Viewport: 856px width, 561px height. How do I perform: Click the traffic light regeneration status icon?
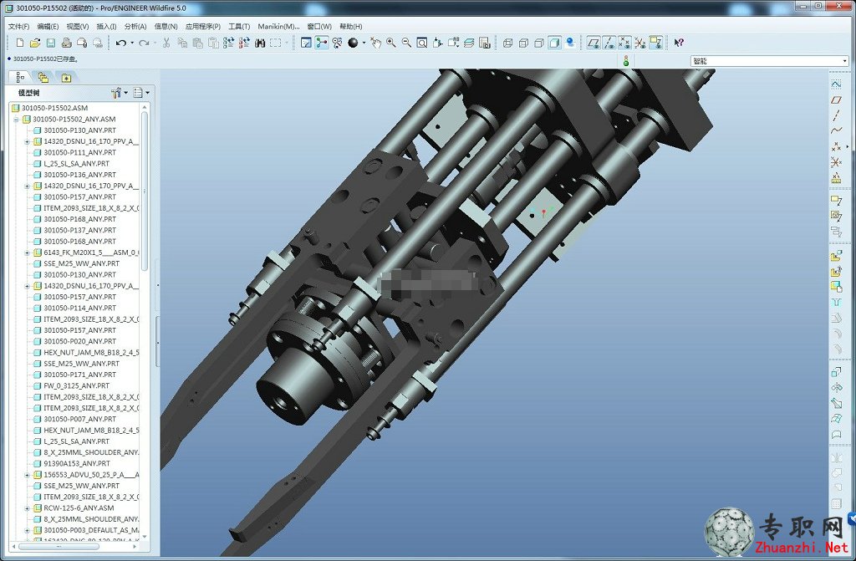[x=625, y=61]
